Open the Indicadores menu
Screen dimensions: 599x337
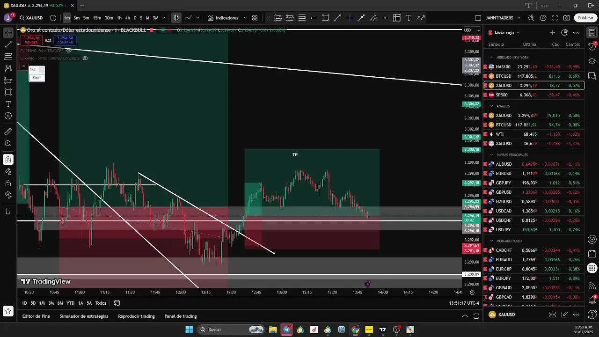(x=223, y=18)
